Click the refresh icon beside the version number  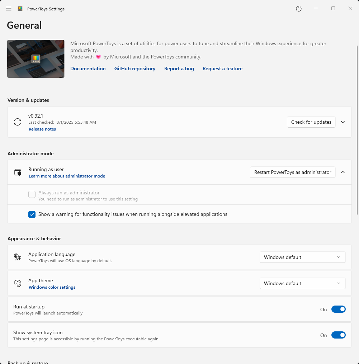coord(18,122)
